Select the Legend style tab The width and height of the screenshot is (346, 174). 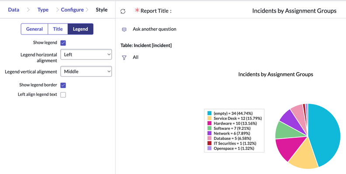80,29
